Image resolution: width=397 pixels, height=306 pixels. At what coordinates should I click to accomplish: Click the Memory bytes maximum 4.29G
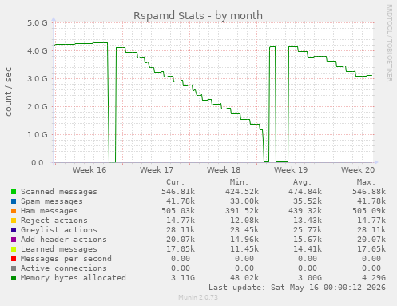coord(374,278)
